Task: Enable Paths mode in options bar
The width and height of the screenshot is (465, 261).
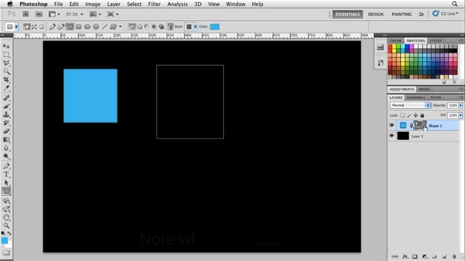Action: click(34, 27)
